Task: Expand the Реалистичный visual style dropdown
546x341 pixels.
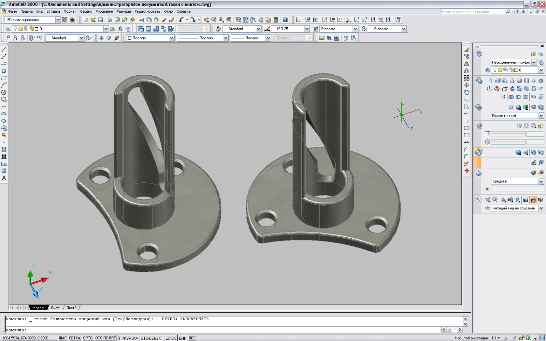Action: (x=541, y=116)
